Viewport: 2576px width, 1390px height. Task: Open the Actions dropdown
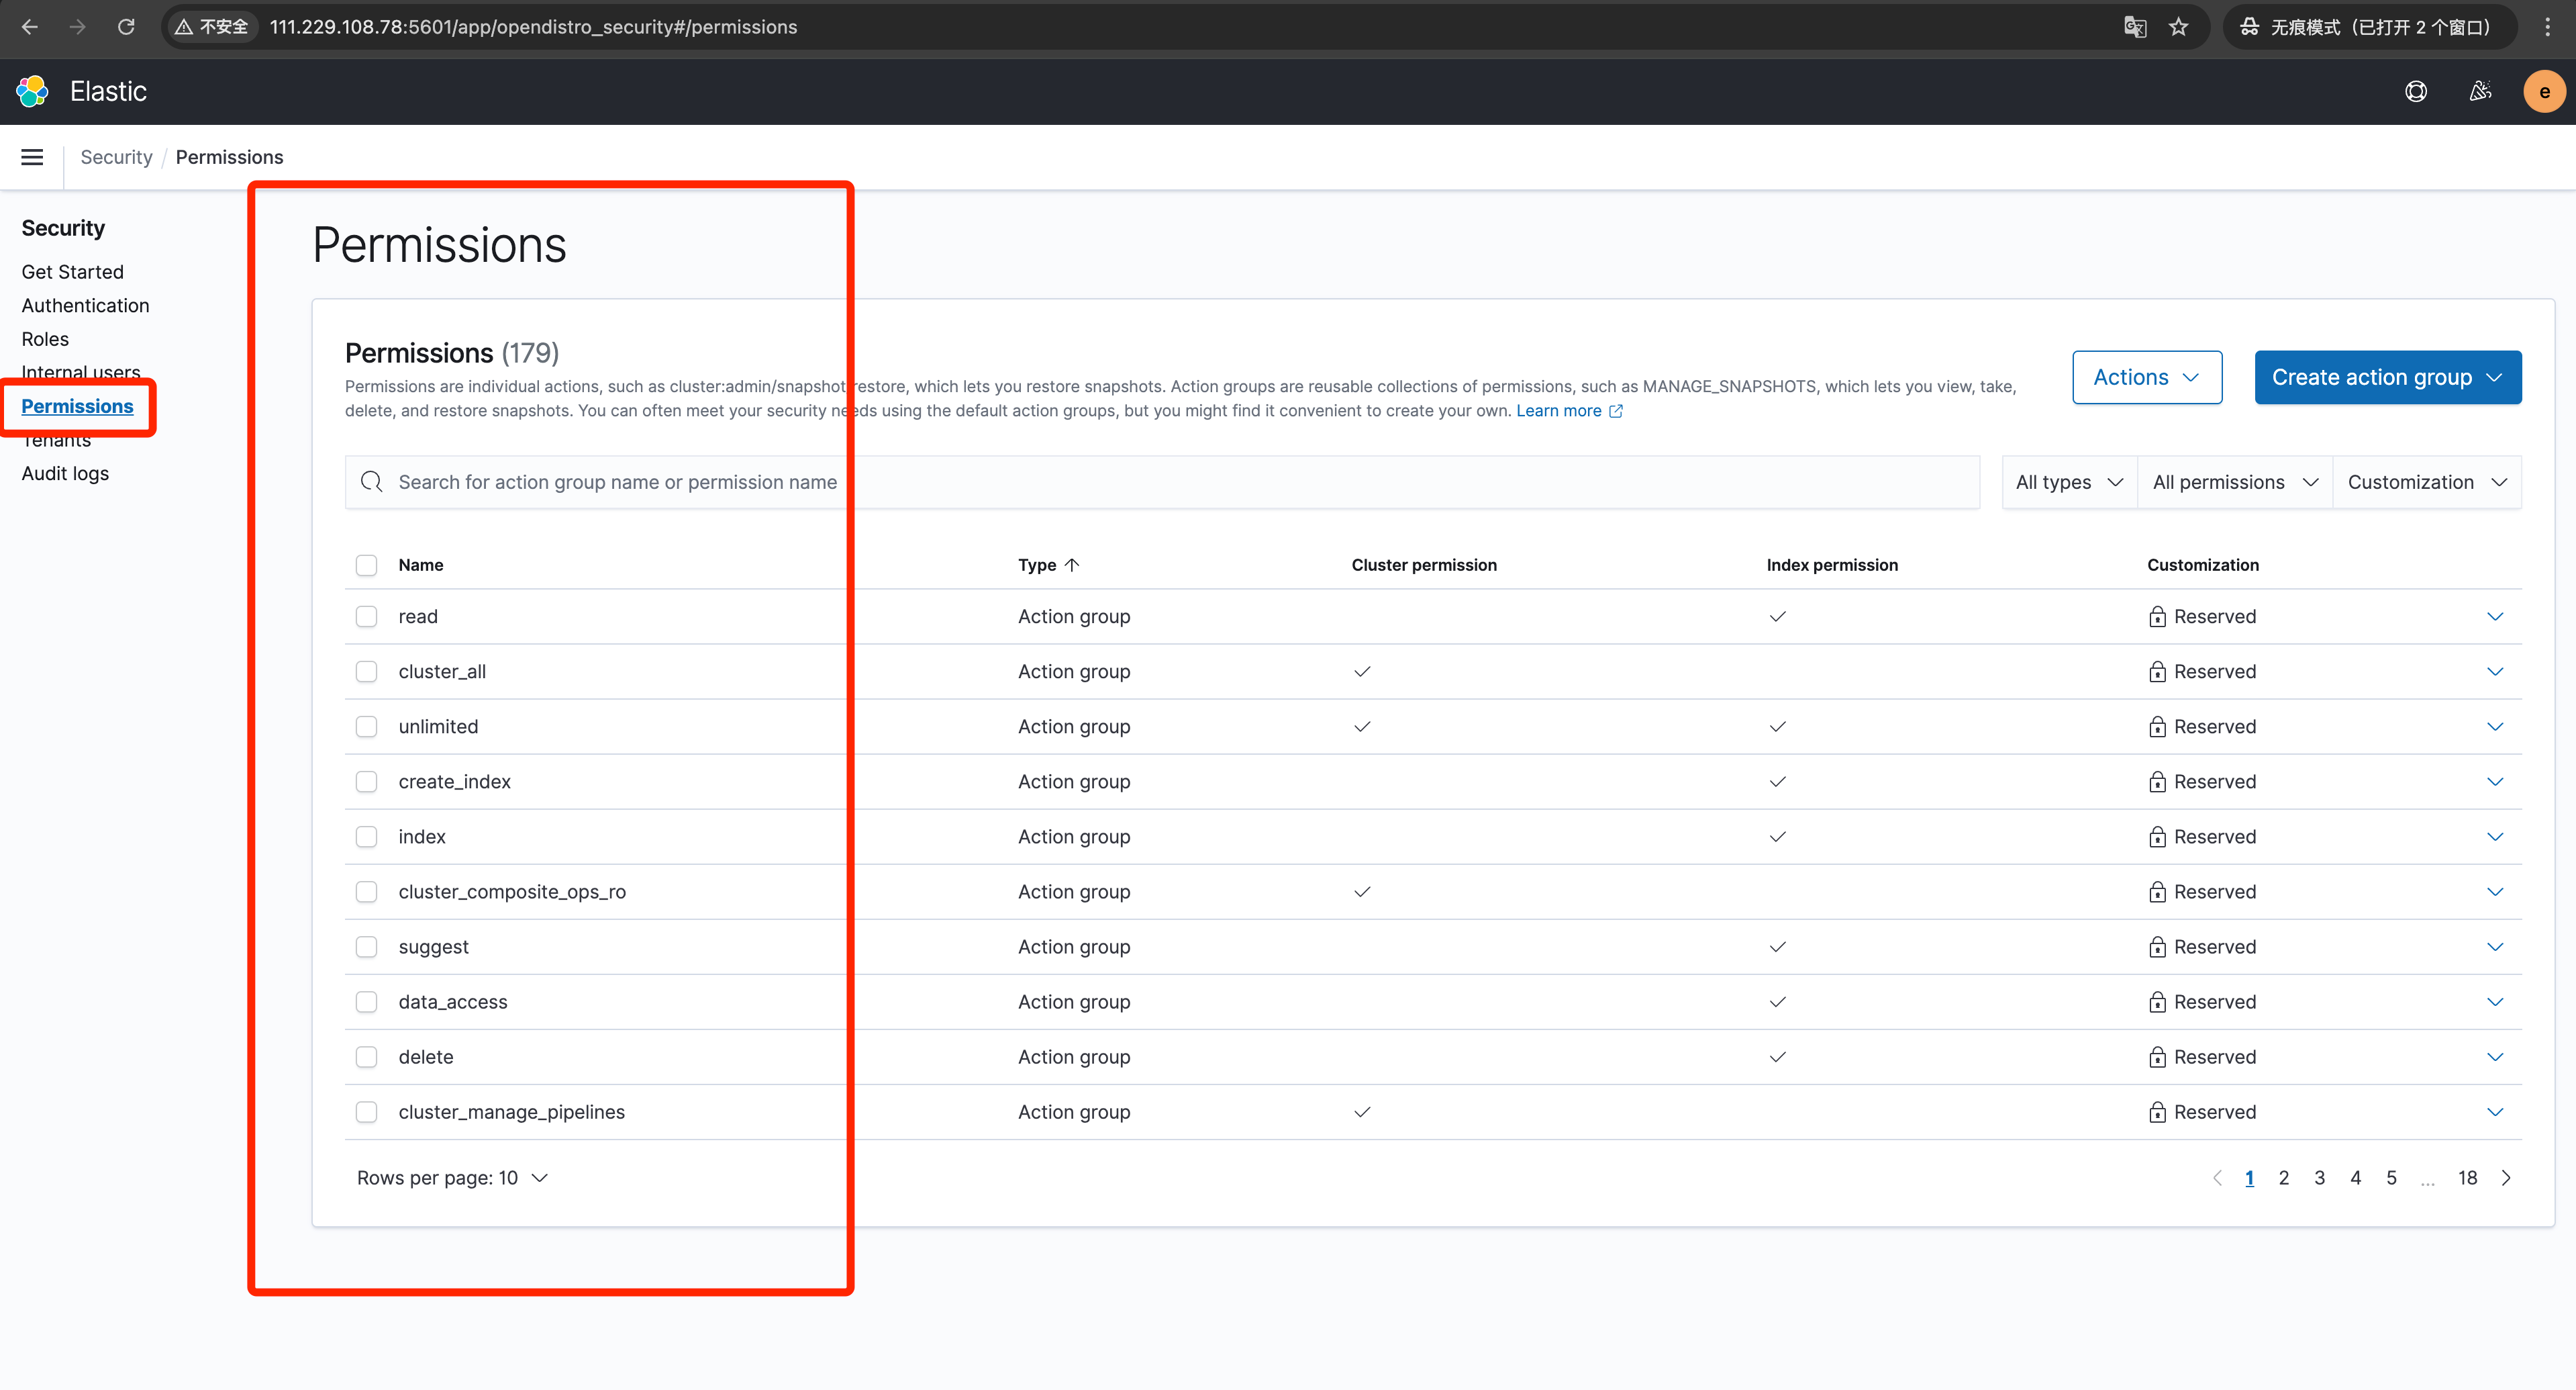point(2146,377)
